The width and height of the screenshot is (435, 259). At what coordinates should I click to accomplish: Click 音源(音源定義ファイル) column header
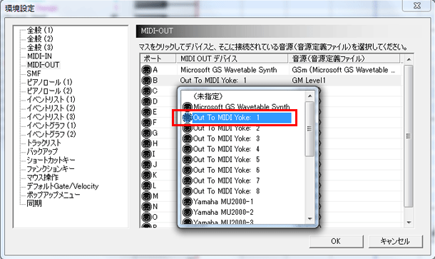(x=344, y=59)
